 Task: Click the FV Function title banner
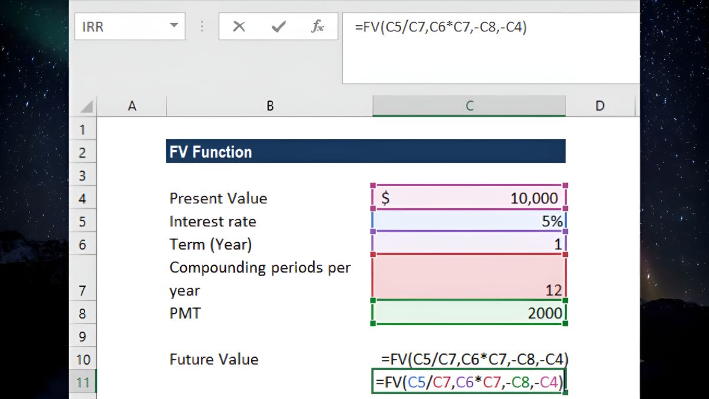tap(365, 151)
